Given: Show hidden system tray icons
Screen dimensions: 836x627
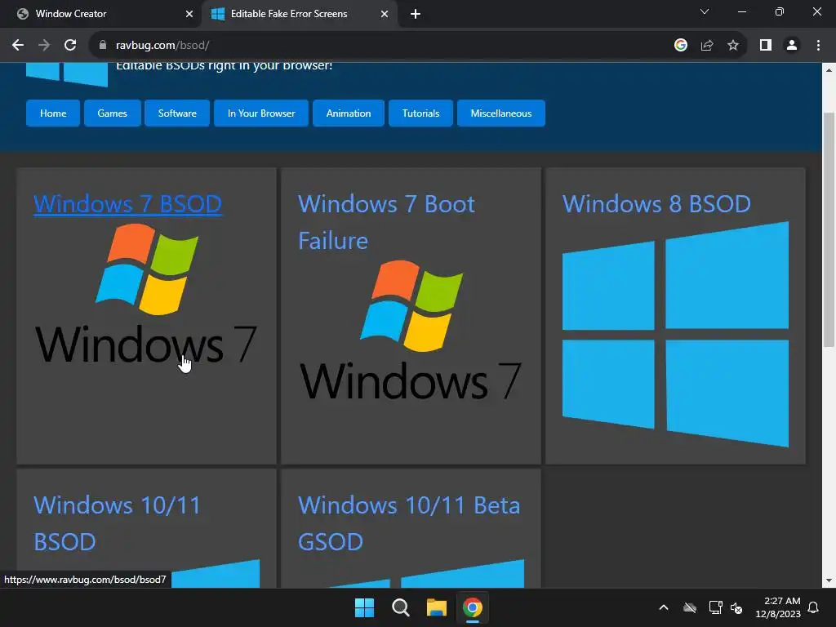Looking at the screenshot, I should click(664, 607).
